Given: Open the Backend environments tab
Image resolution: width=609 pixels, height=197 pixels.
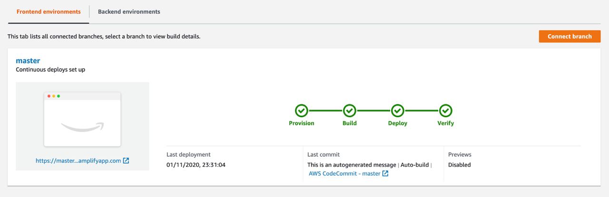Looking at the screenshot, I should [129, 12].
